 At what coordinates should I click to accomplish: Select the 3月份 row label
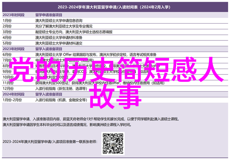pos(7,32)
